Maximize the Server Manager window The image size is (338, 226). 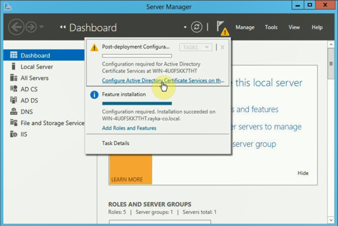click(310, 5)
